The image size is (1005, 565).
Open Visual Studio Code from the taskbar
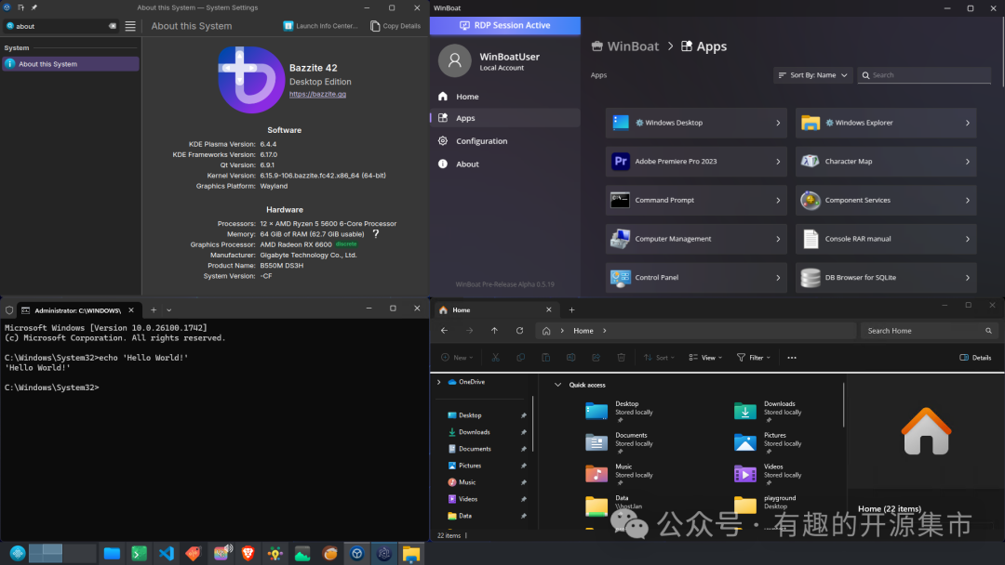(167, 554)
